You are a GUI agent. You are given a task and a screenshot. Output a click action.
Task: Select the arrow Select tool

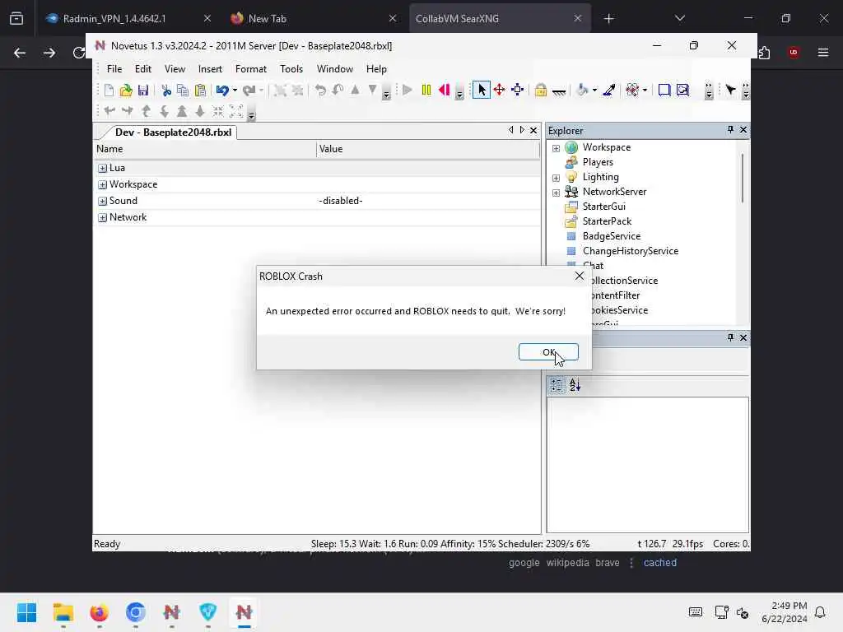tap(481, 90)
